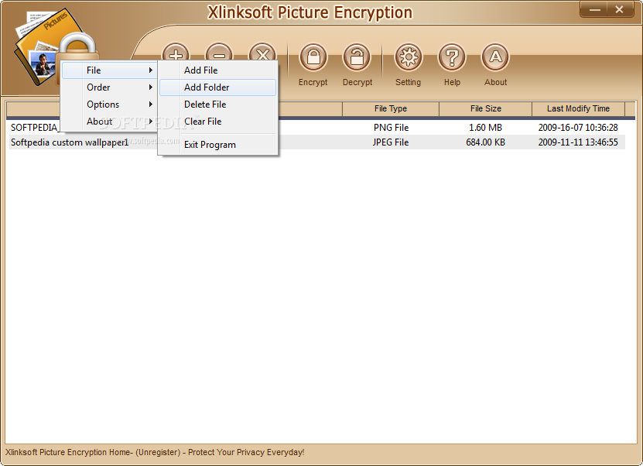
Task: Click the minus (remove) toolbar icon
Action: pyautogui.click(x=220, y=51)
